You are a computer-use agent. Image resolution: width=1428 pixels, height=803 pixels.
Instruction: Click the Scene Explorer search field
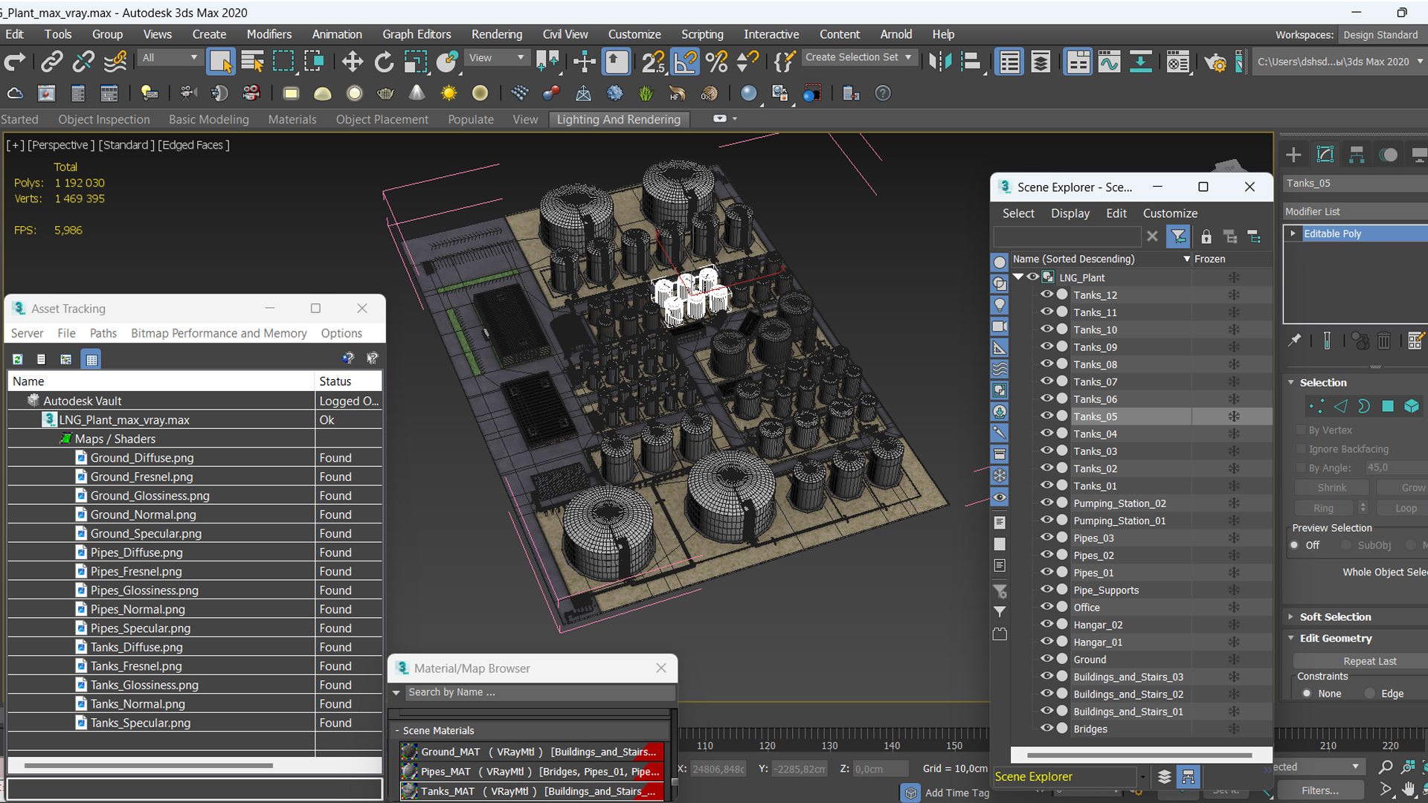pyautogui.click(x=1067, y=236)
